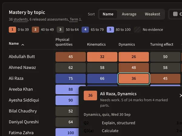Click the Name column header
The height and width of the screenshot is (136, 182).
[14, 44]
